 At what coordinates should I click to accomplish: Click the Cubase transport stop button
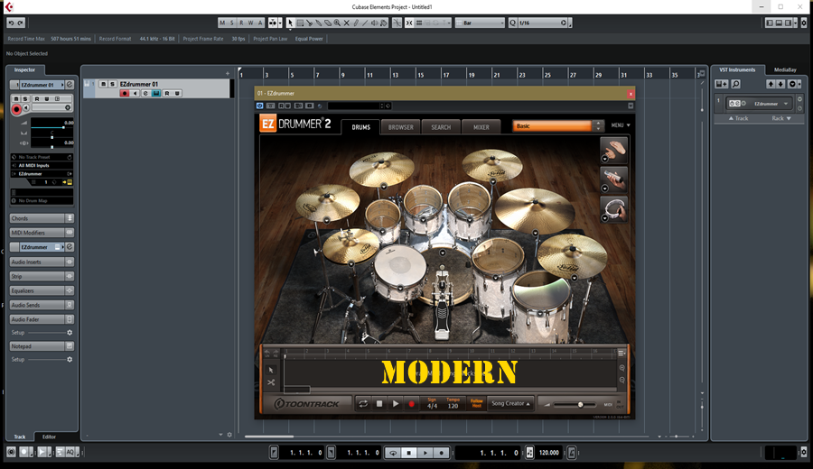pos(409,453)
